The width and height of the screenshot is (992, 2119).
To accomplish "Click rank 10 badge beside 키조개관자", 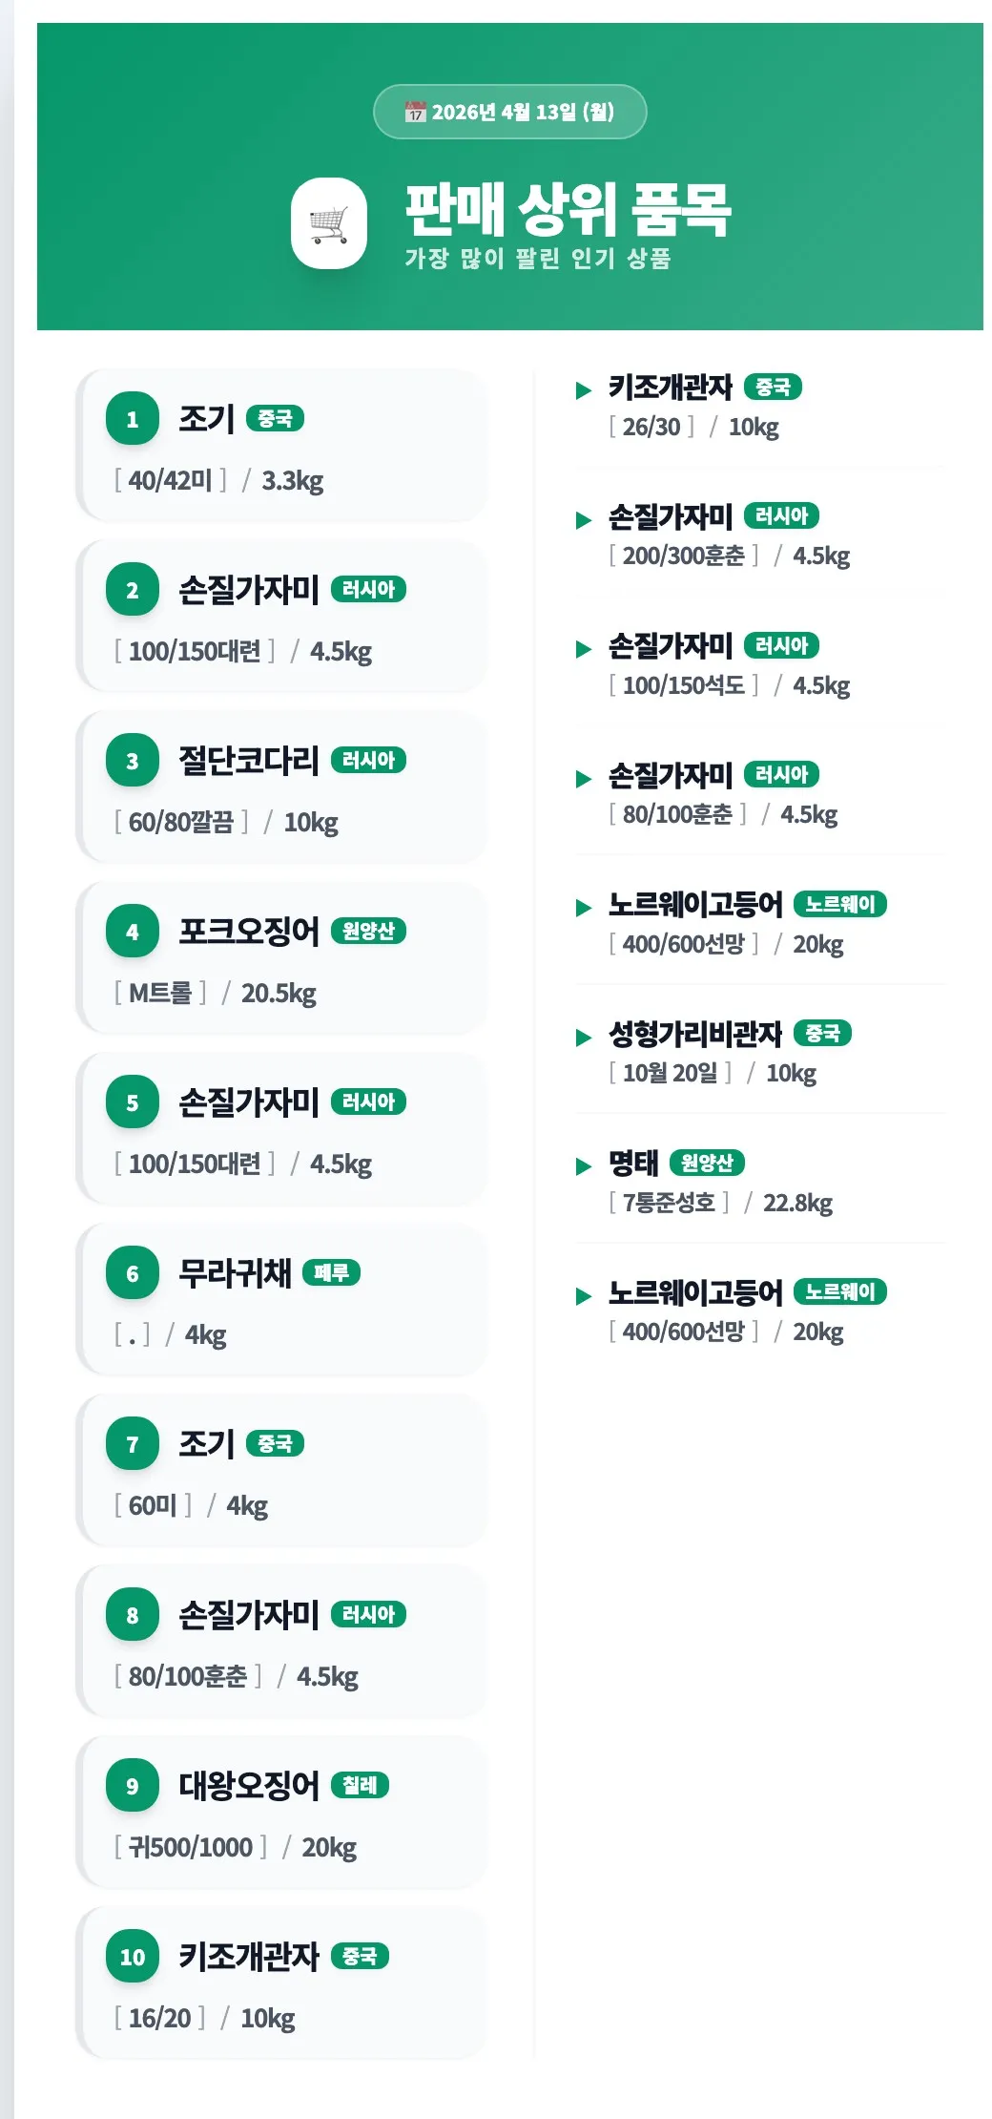I will pyautogui.click(x=133, y=1957).
